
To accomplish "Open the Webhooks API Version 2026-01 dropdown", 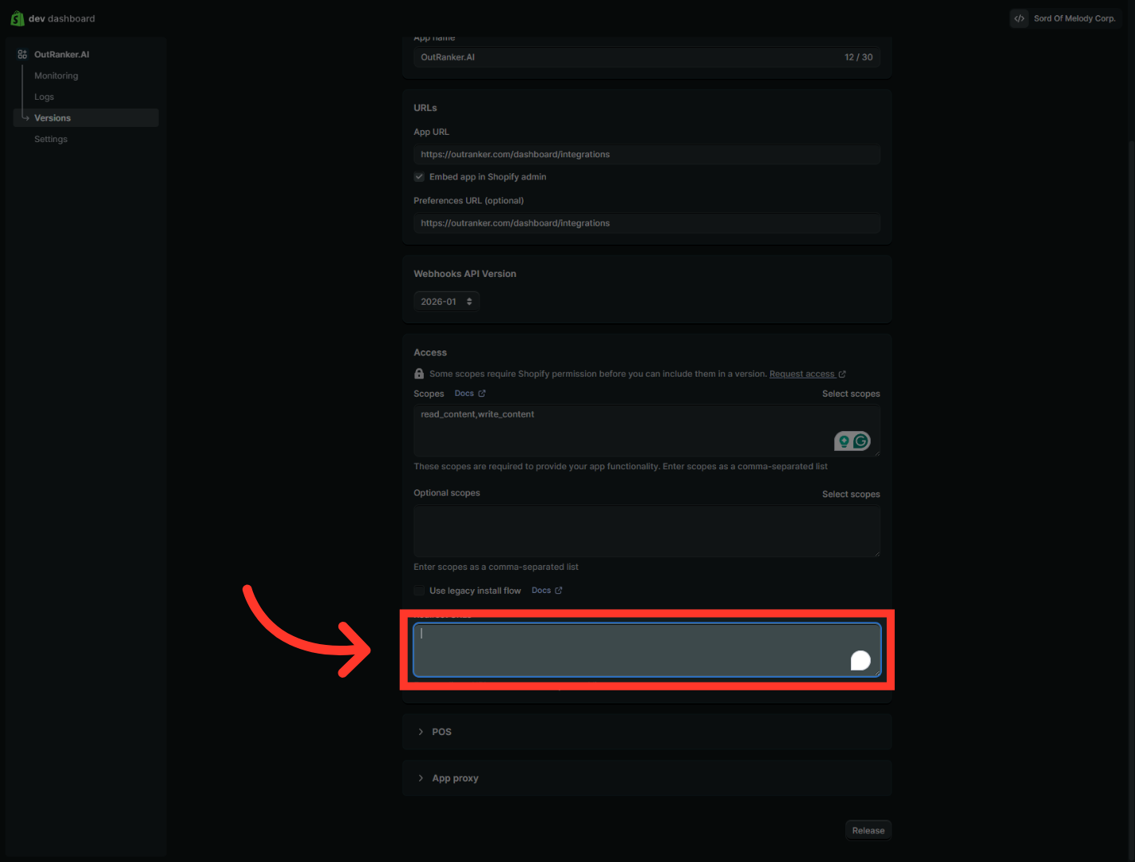I will pos(446,302).
